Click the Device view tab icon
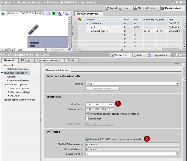This screenshot has width=187, height=161. pyautogui.click(x=163, y=8)
